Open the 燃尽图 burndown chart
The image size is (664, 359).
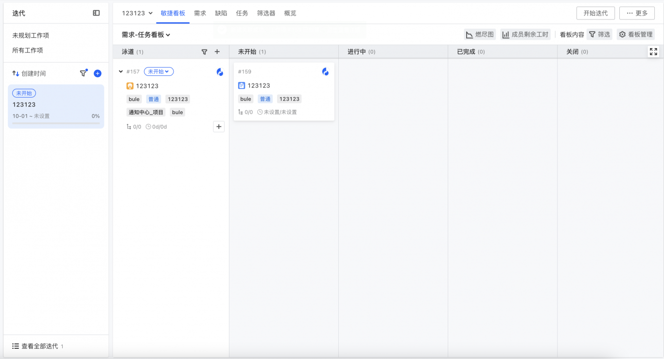tap(480, 34)
